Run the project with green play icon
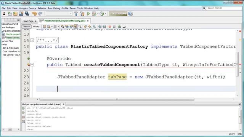Screen dimensions: 244x137 [x=88, y=14]
